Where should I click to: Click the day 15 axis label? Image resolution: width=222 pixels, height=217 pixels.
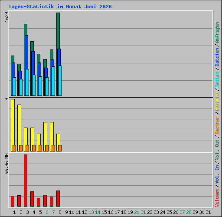[104, 212]
